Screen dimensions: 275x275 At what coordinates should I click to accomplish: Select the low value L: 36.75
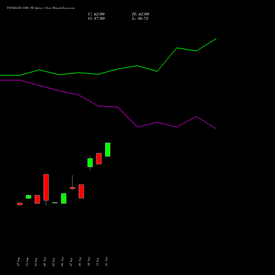pos(140,19)
